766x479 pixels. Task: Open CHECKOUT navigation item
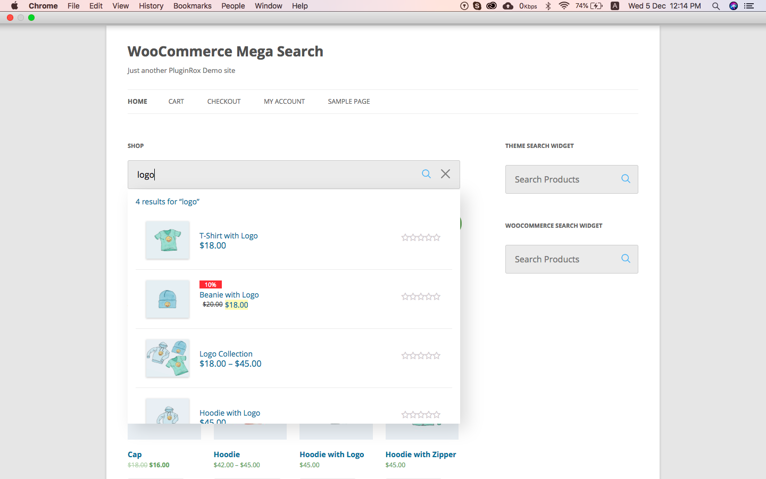(224, 102)
